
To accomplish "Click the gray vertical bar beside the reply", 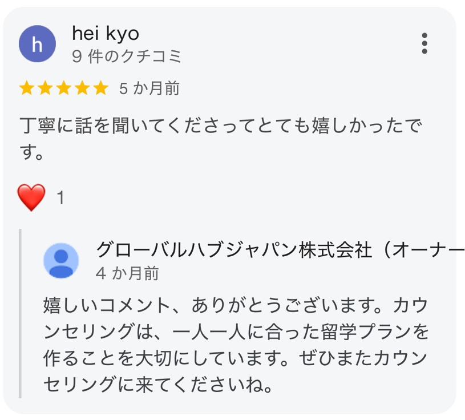I will coord(20,313).
